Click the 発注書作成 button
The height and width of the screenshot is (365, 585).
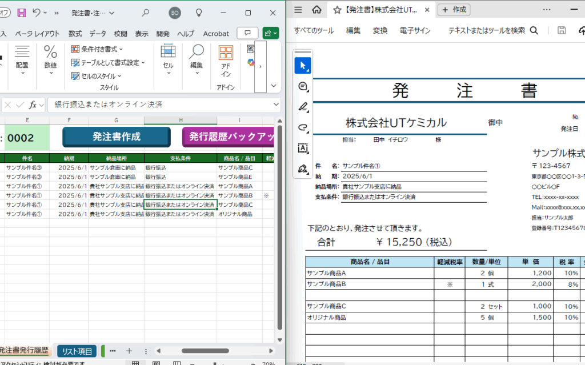[117, 137]
